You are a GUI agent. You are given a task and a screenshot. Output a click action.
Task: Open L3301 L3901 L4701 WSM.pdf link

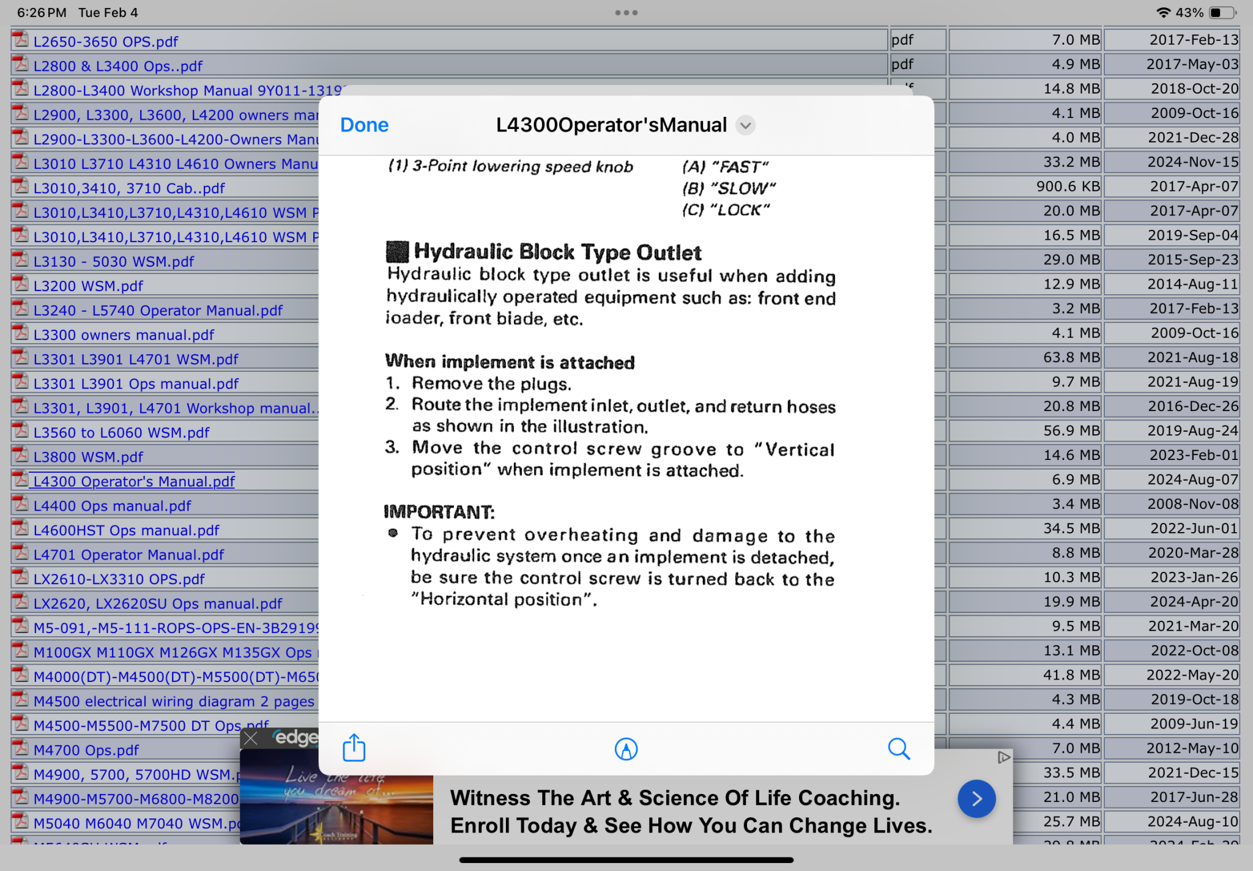coord(136,360)
